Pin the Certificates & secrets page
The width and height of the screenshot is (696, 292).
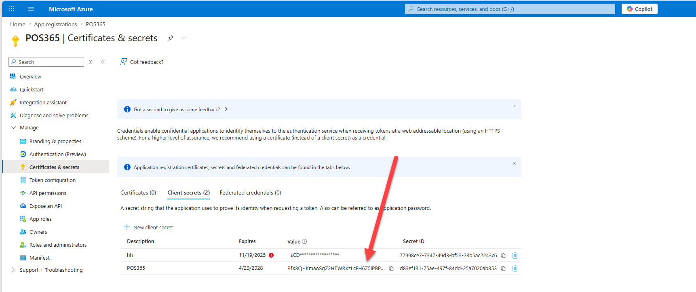click(171, 38)
